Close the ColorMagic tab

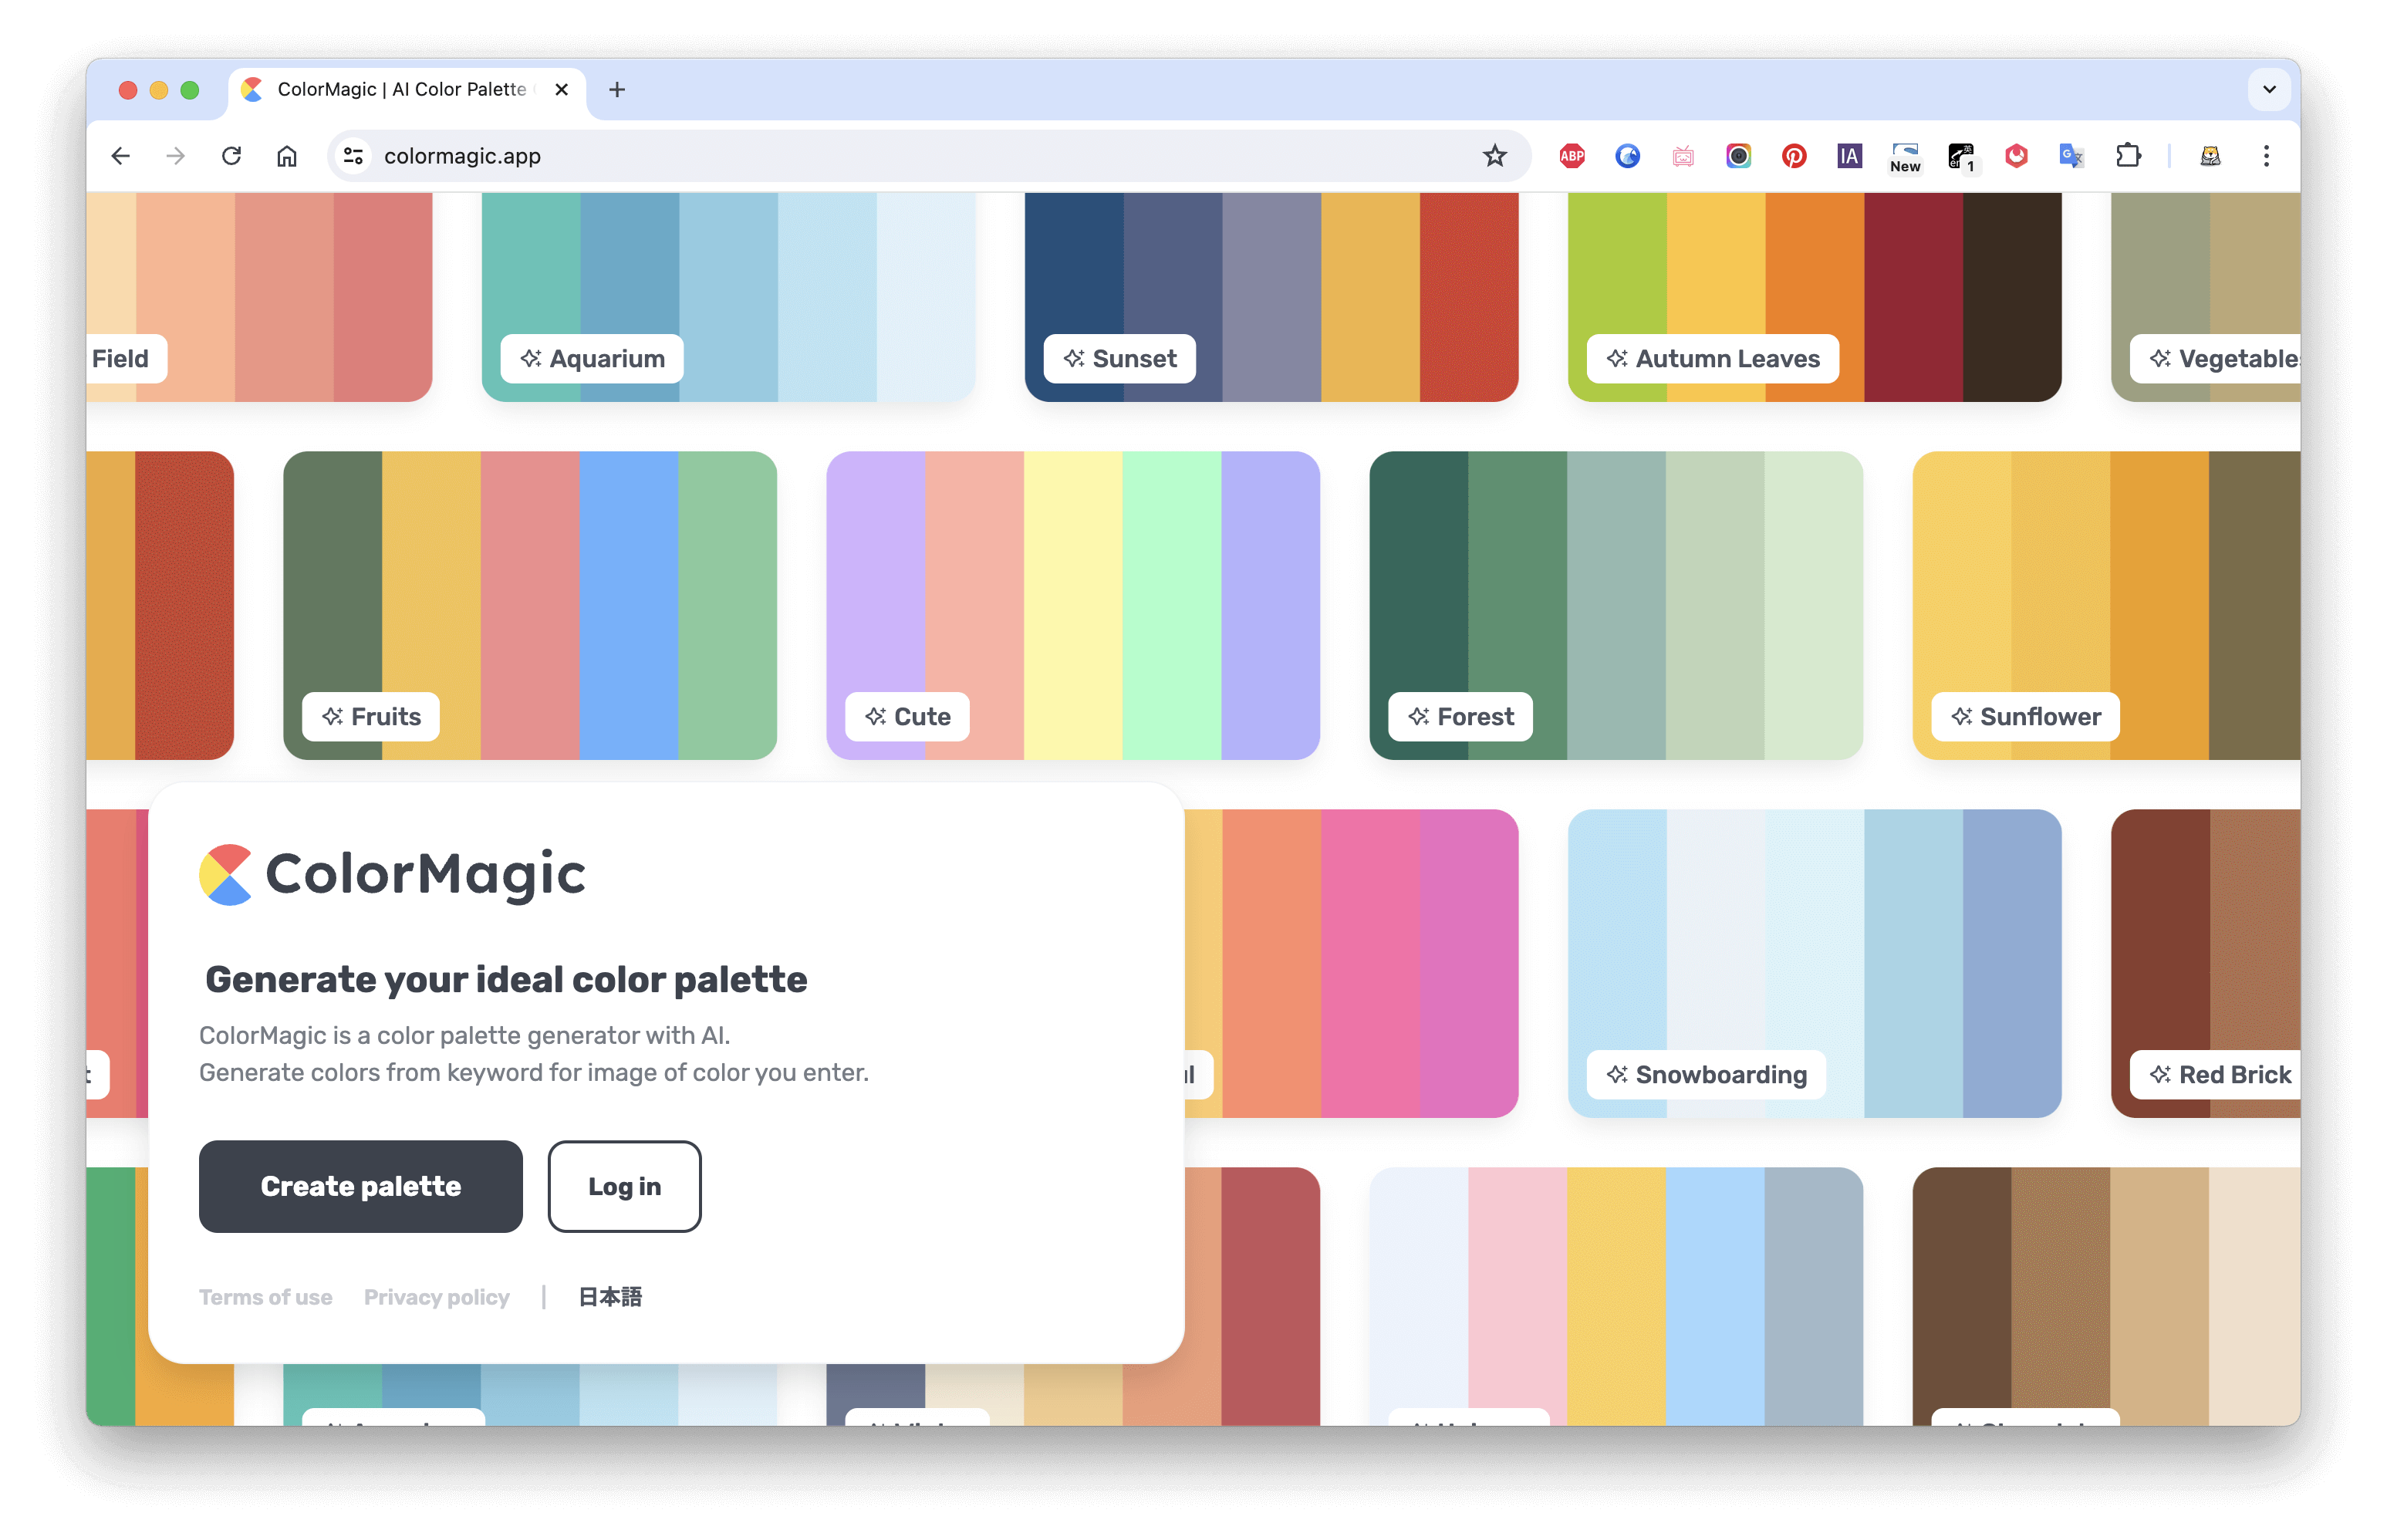click(562, 90)
